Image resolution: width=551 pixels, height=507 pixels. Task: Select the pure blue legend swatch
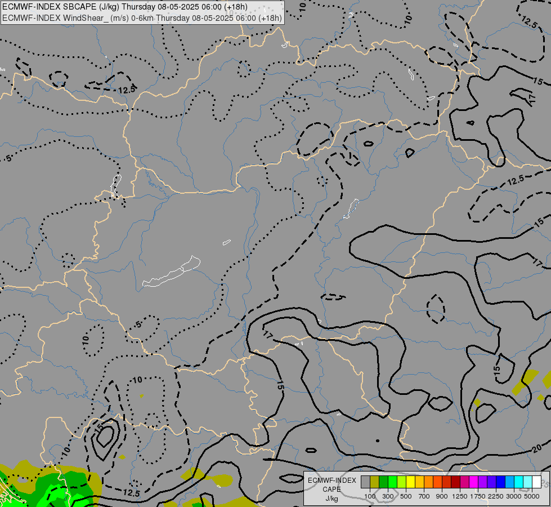[500, 482]
